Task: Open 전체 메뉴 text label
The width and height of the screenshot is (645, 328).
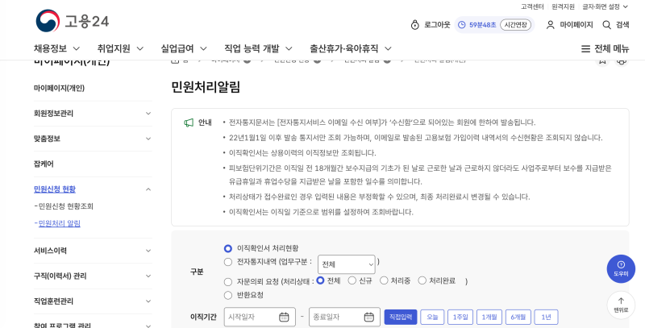Action: (612, 48)
